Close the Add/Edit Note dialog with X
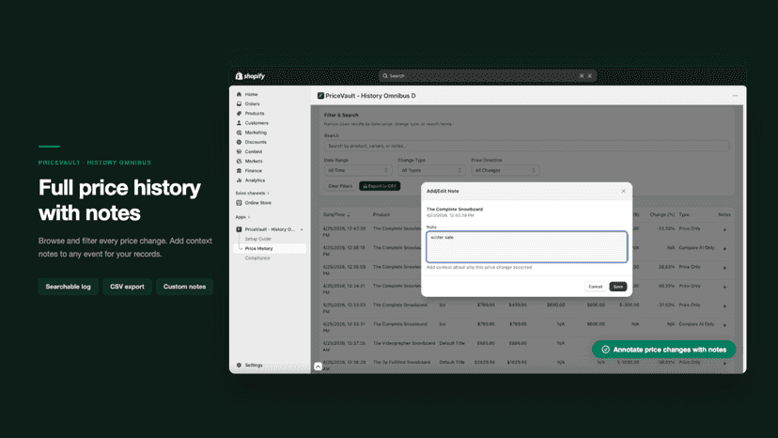 click(624, 191)
